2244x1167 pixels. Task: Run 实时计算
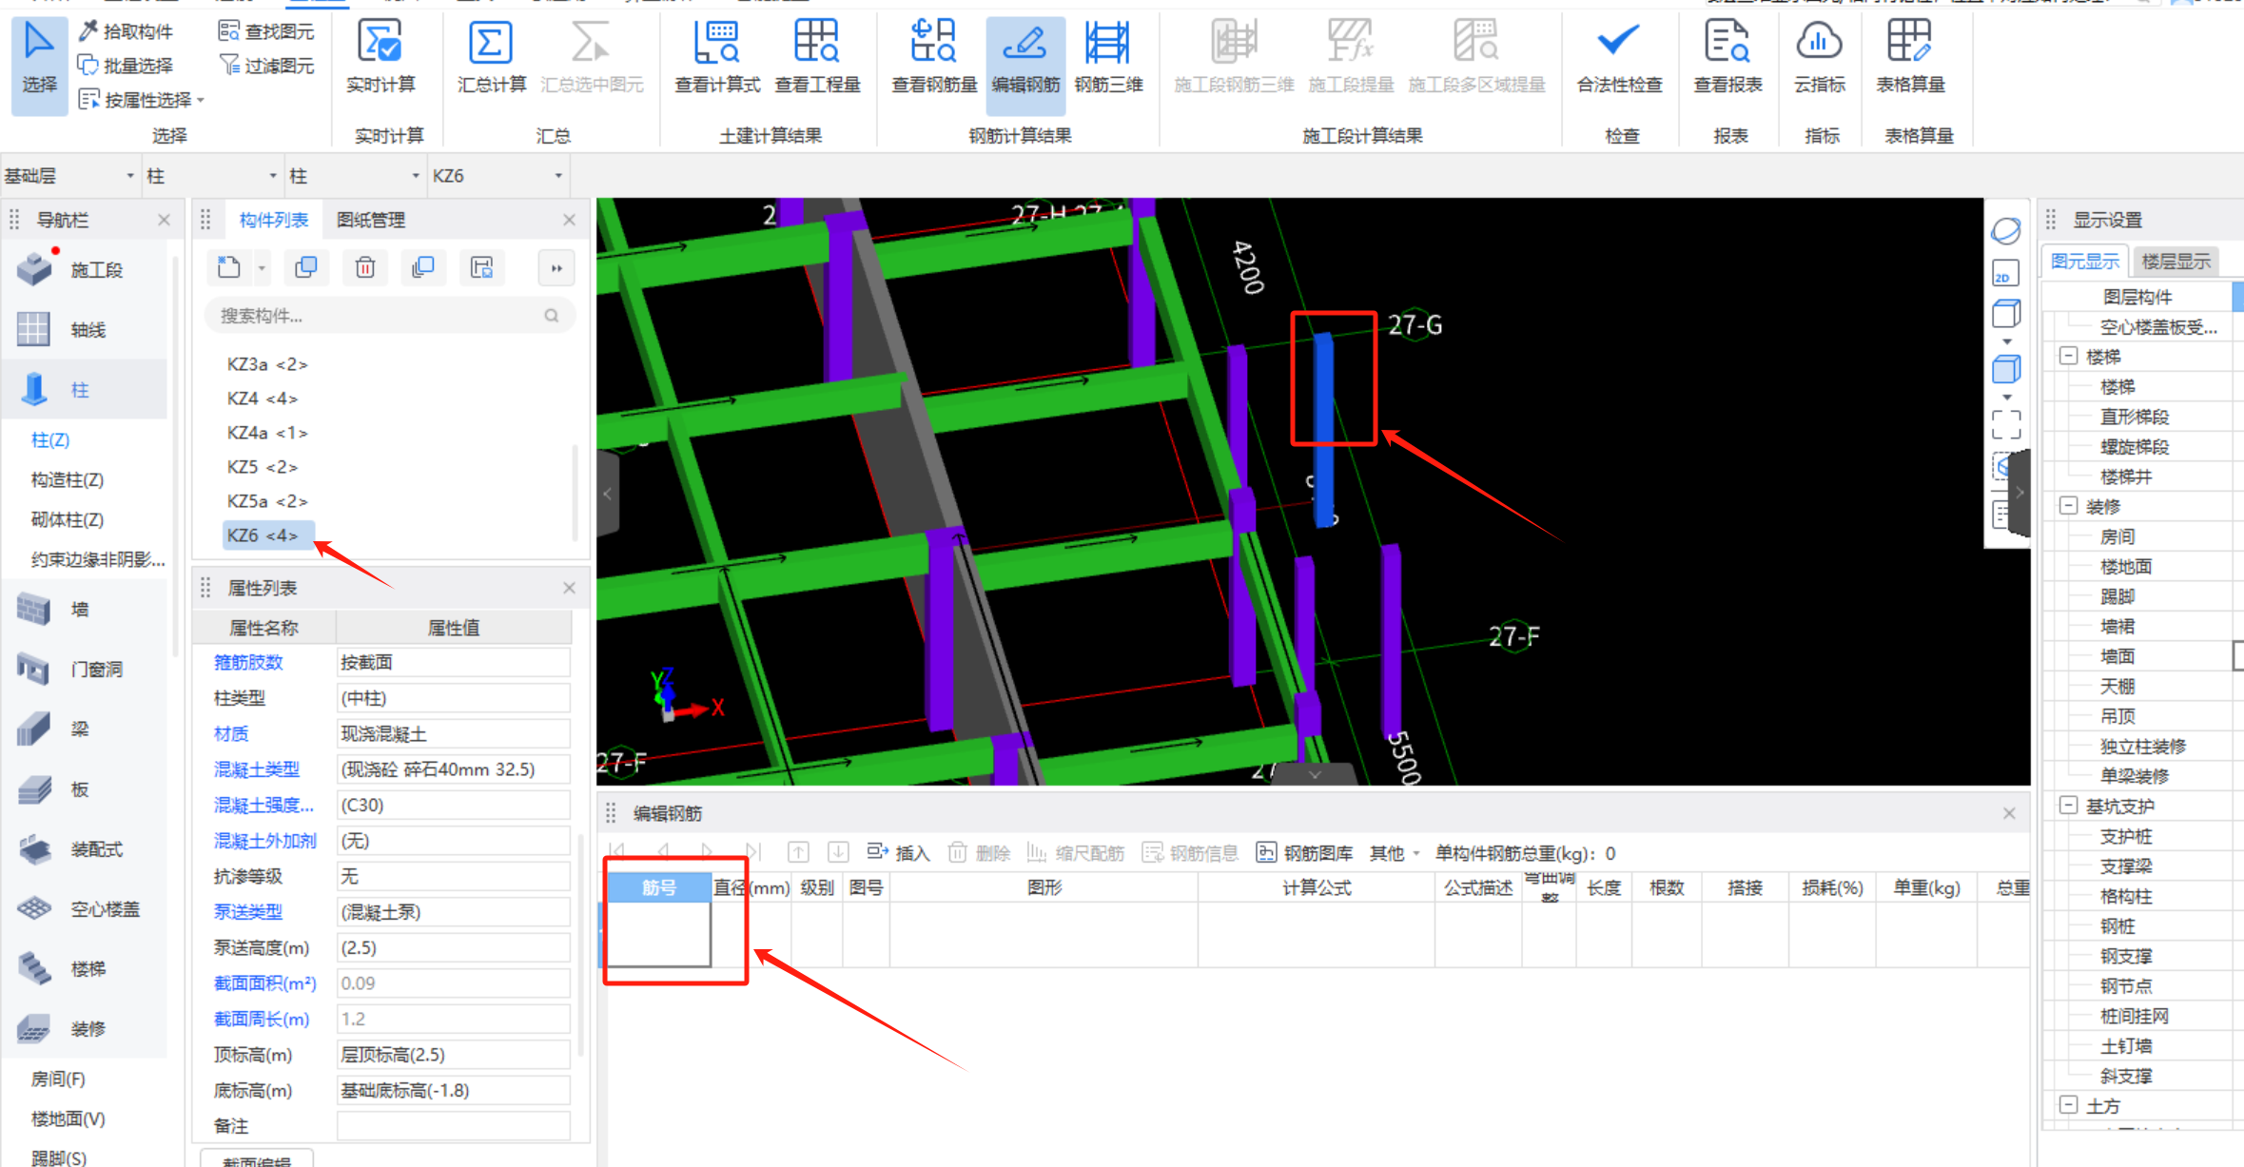click(381, 59)
